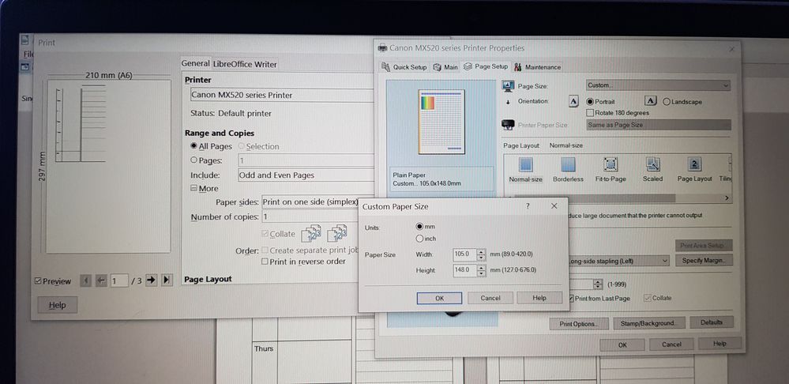Open the Include pages dropdown
The height and width of the screenshot is (384, 789).
(x=306, y=175)
